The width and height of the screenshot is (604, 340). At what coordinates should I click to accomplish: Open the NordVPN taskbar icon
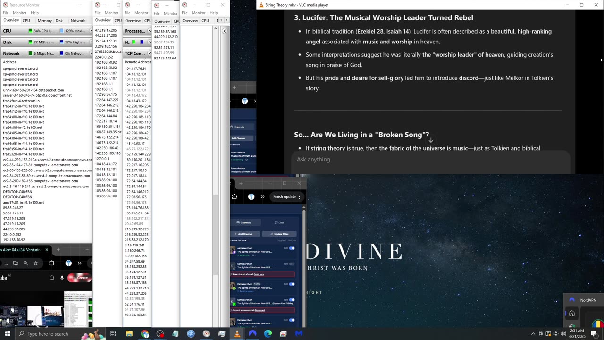pyautogui.click(x=252, y=333)
